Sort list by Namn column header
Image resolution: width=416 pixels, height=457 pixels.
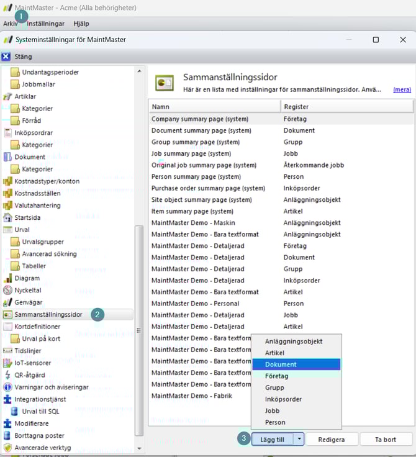(214, 106)
